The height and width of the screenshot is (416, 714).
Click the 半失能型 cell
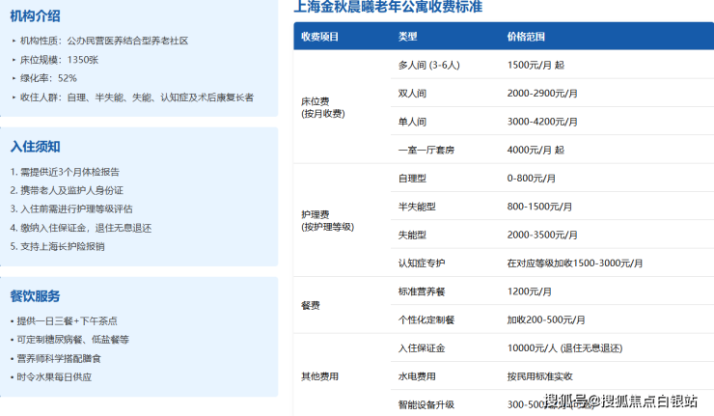[x=417, y=207]
